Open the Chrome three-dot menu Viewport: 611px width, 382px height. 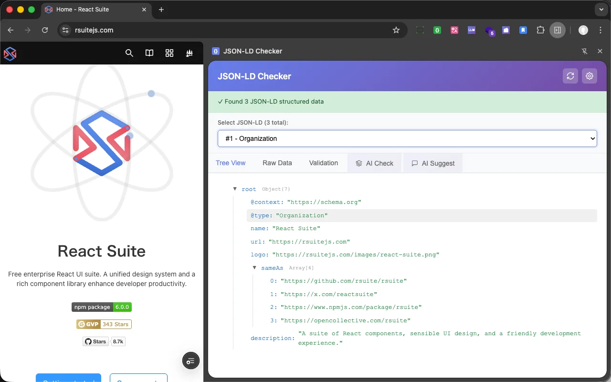(x=600, y=30)
